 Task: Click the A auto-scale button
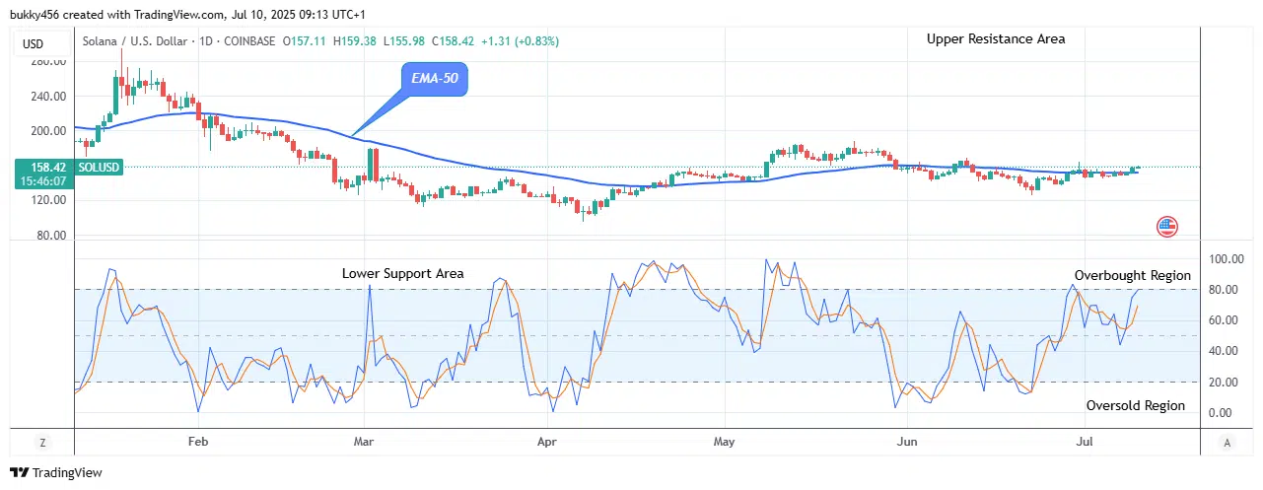(x=1226, y=443)
